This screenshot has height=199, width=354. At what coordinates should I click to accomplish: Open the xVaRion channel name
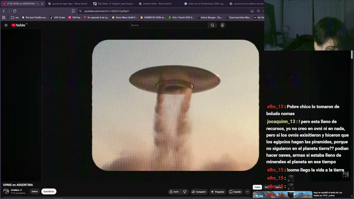coord(15,190)
